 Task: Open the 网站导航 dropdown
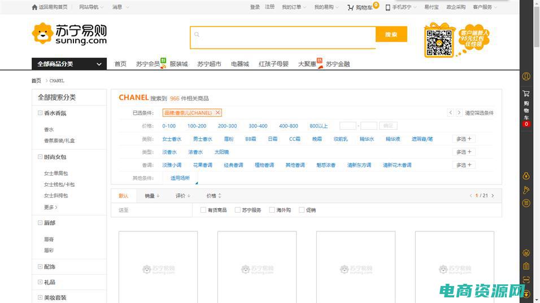pyautogui.click(x=92, y=7)
